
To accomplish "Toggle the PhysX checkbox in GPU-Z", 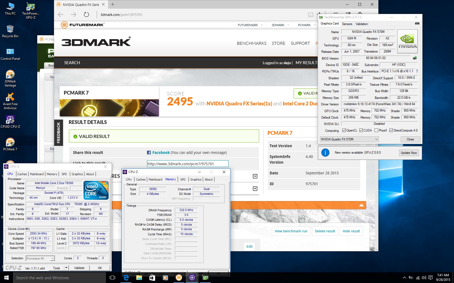I will (376, 130).
